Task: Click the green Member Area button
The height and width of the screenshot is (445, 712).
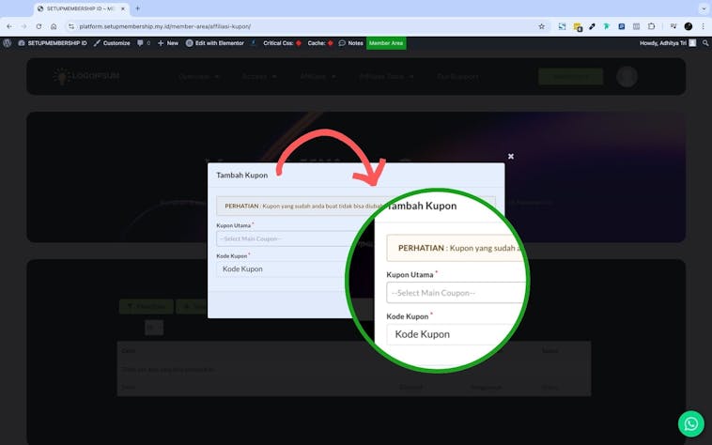Action: click(x=385, y=43)
